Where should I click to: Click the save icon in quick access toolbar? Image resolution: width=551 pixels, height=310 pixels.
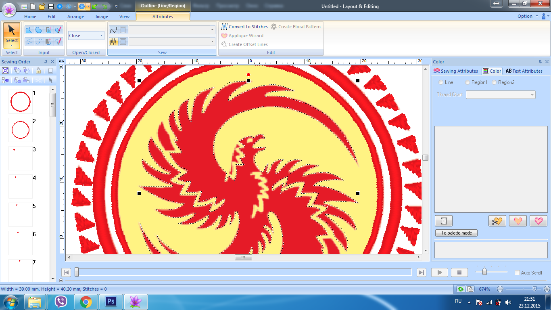click(x=50, y=6)
